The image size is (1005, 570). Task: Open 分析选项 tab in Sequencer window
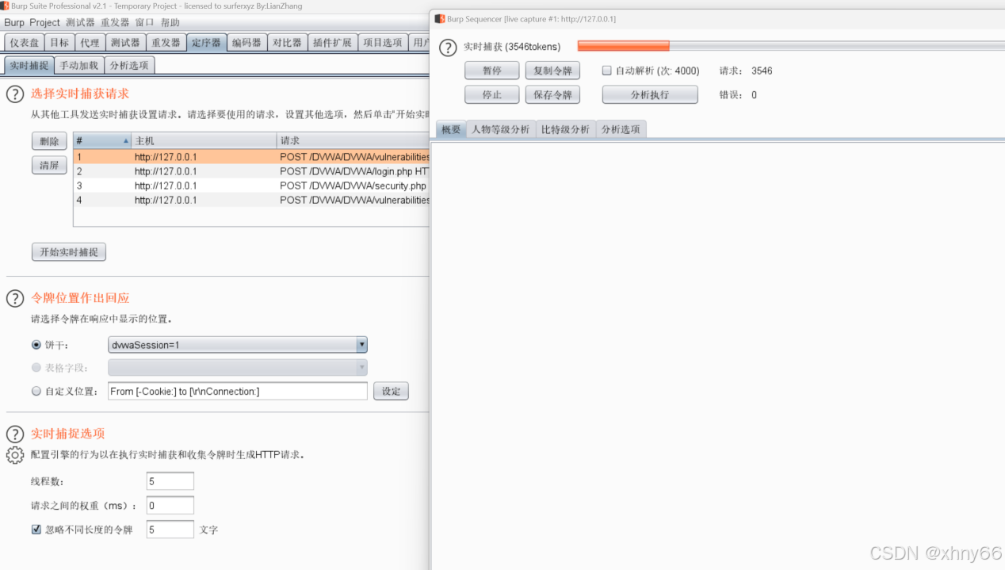pos(621,129)
